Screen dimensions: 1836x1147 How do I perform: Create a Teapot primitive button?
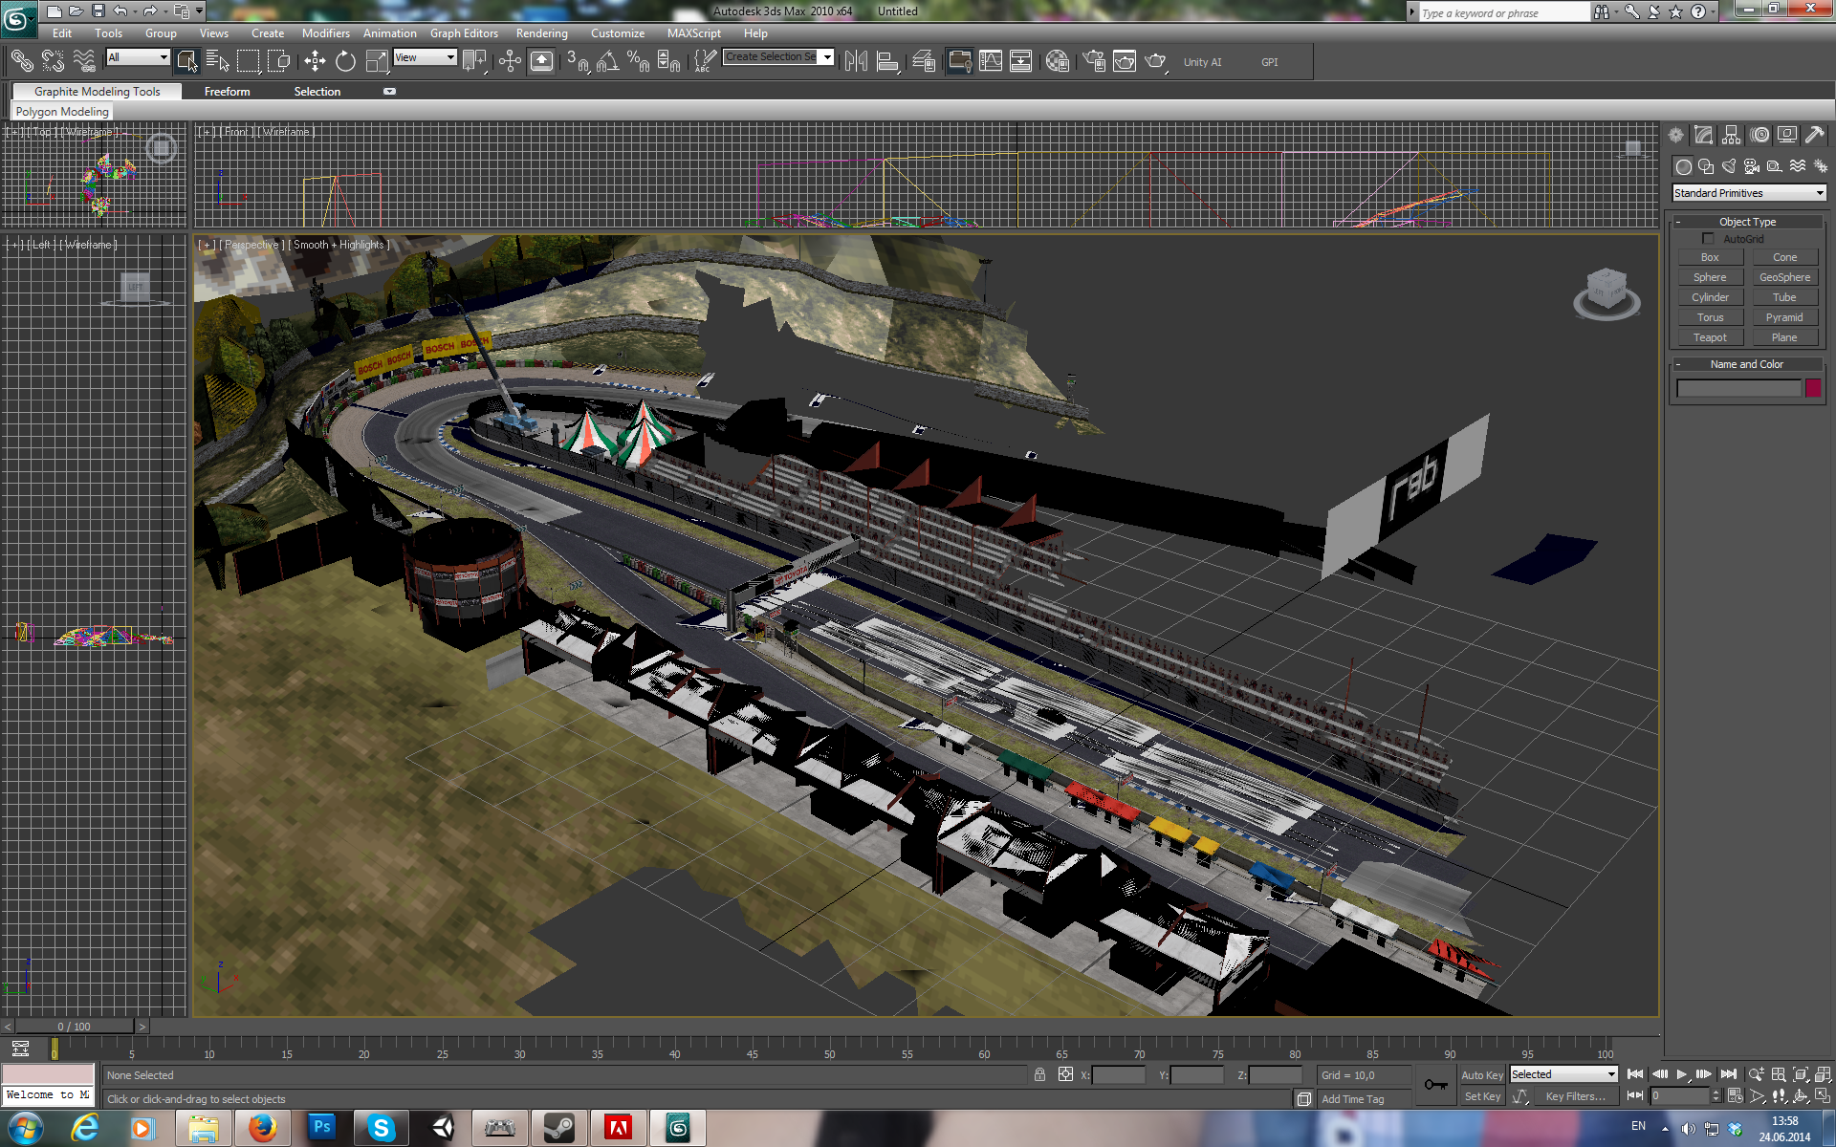point(1710,337)
